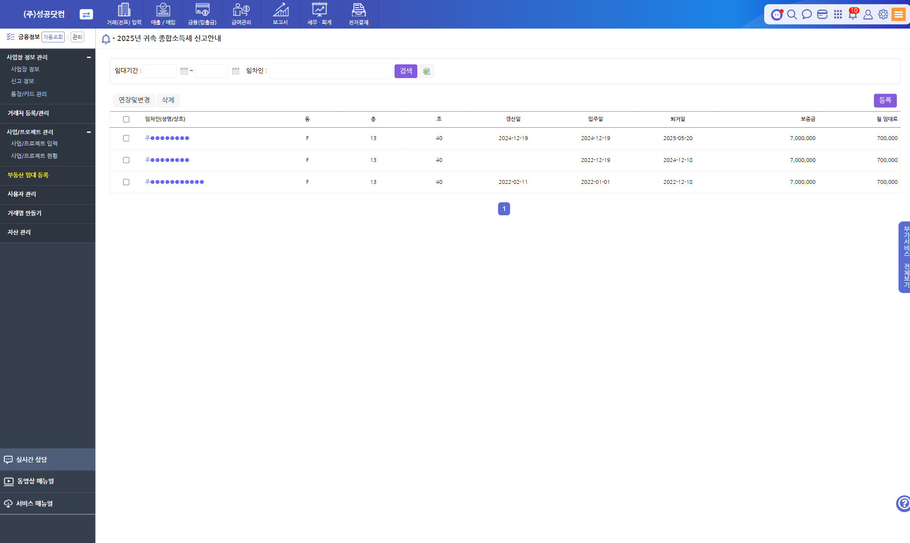Select 부동산 임대 등록 in sidebar
Screen dimensions: 910x543
(28, 175)
